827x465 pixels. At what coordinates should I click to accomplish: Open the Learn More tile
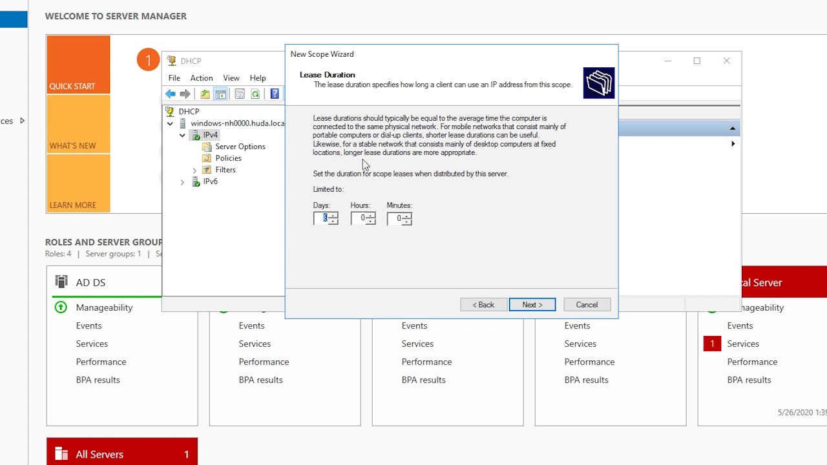pos(78,183)
